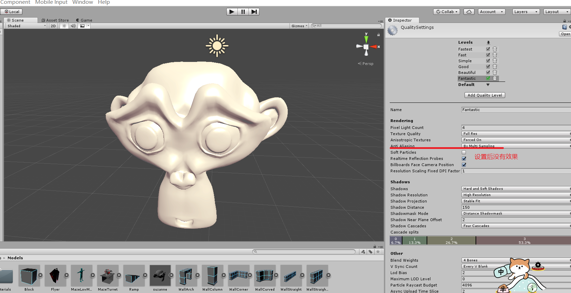Open the Shadow Cascades dropdown
571x293 pixels.
coord(516,226)
